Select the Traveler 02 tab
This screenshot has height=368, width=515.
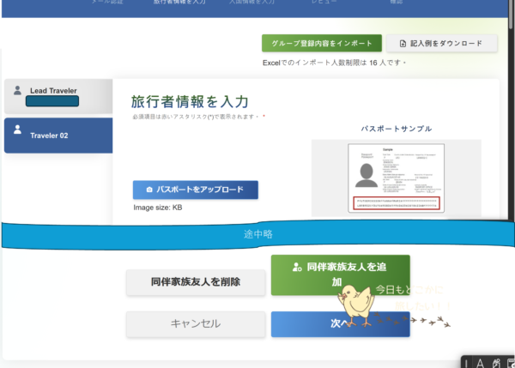[58, 136]
